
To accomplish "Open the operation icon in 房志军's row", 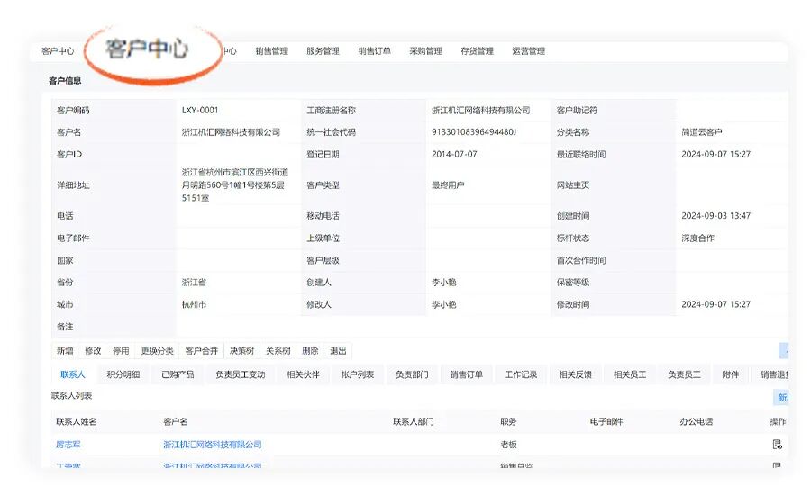I will [x=777, y=444].
